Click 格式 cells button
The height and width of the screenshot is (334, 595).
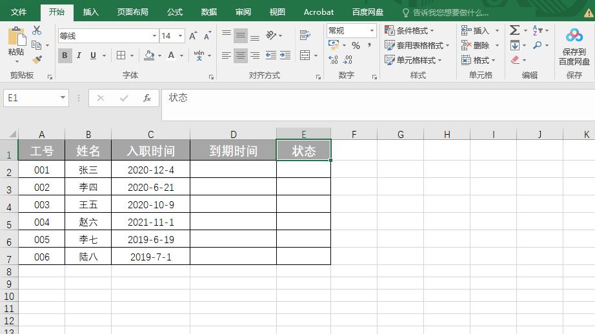coord(478,60)
